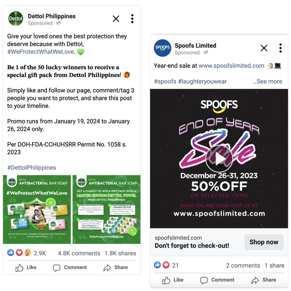Like the Spoofs Limited post
291x291 pixels.
click(x=172, y=280)
